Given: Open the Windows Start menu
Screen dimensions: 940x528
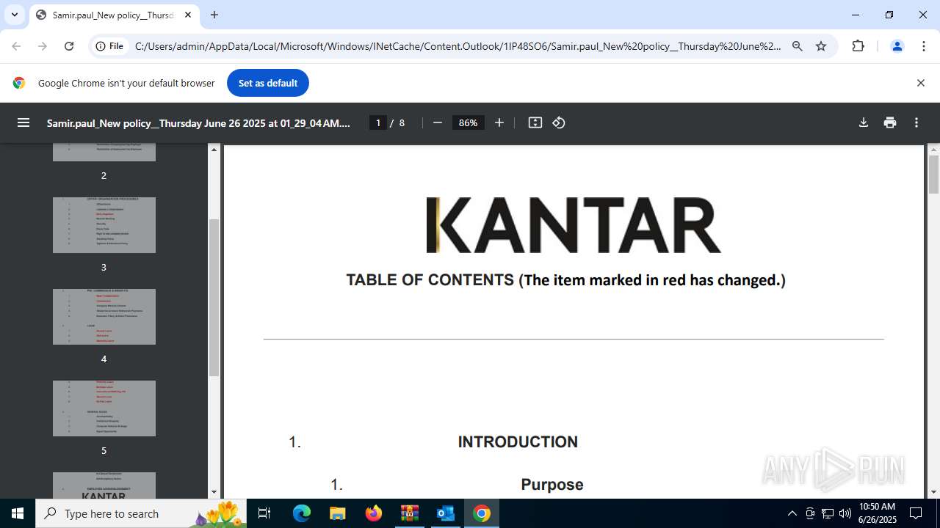Looking at the screenshot, I should [x=18, y=513].
